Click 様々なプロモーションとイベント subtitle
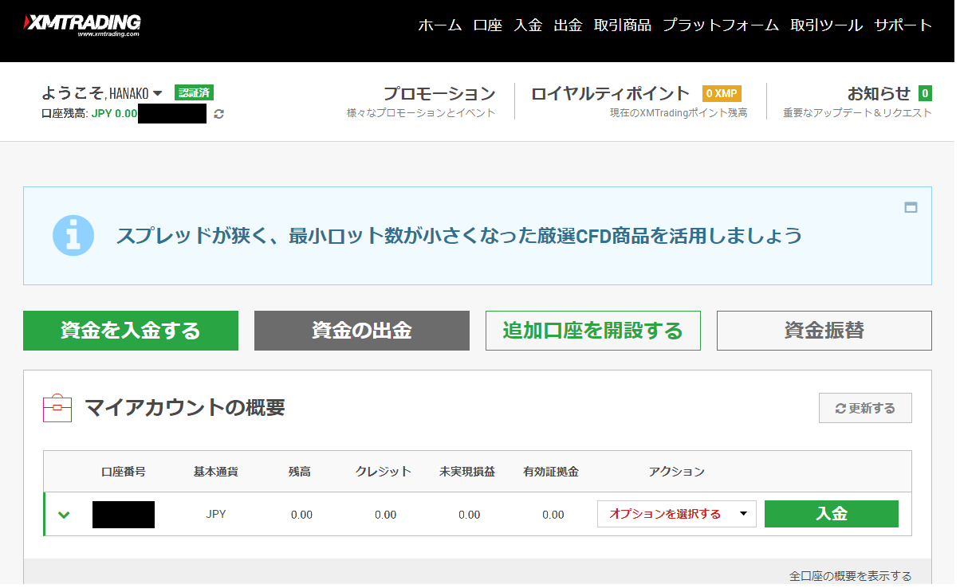Screen dimensions: 960x588 click(421, 113)
